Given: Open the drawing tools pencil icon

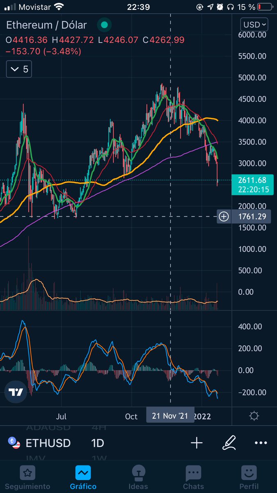Looking at the screenshot, I should [229, 442].
